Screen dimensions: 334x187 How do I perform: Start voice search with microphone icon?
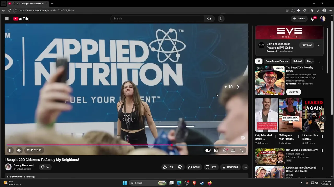221,19
